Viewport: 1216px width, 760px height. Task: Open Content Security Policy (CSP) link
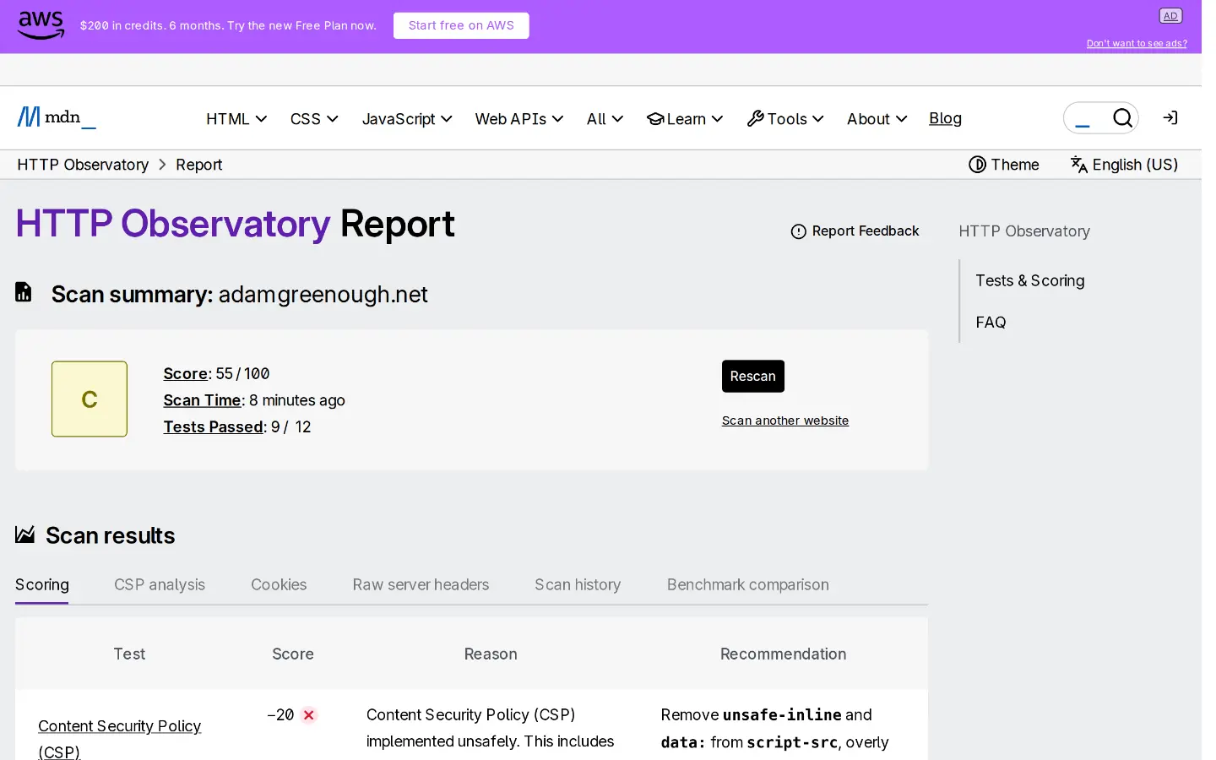tap(120, 738)
